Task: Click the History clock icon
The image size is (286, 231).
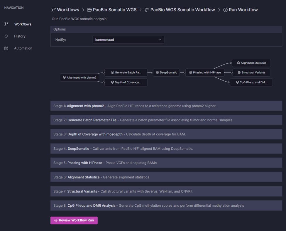Action: [x=6, y=36]
